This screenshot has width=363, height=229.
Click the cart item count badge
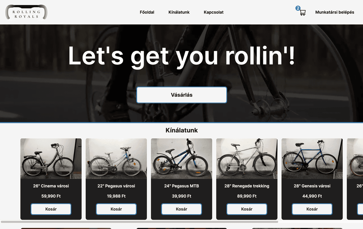(x=298, y=8)
